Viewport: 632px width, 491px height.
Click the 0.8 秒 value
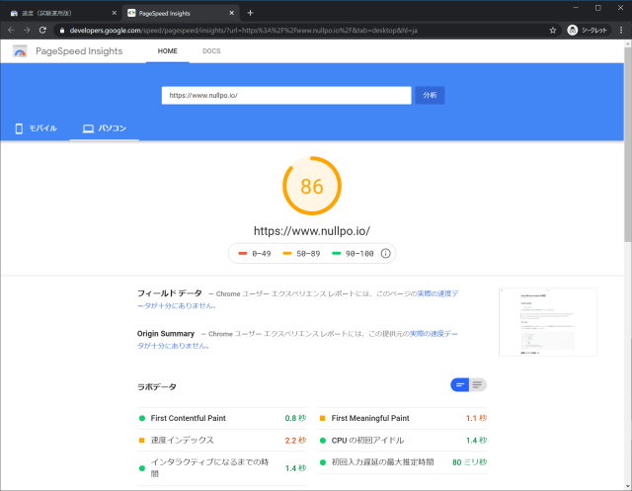point(295,418)
